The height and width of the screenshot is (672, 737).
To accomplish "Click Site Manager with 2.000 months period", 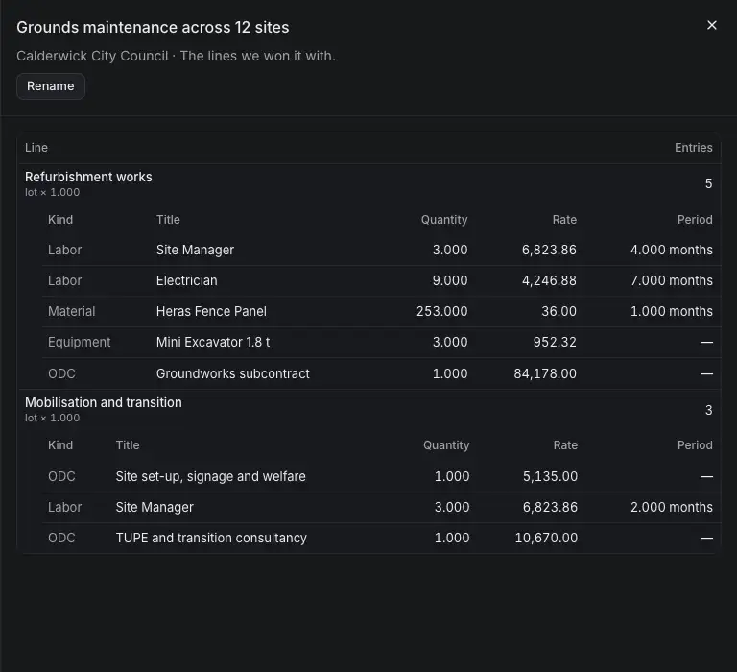I will pyautogui.click(x=155, y=507).
